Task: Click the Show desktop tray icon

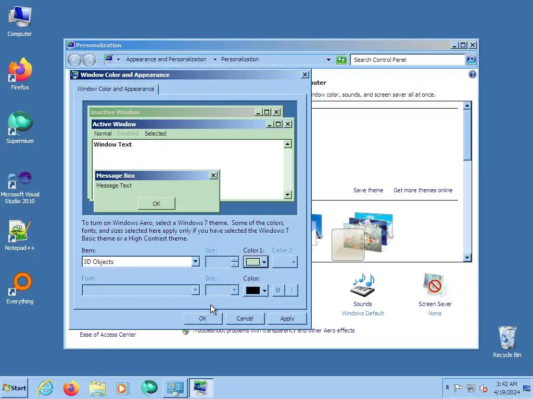Action: point(527,388)
